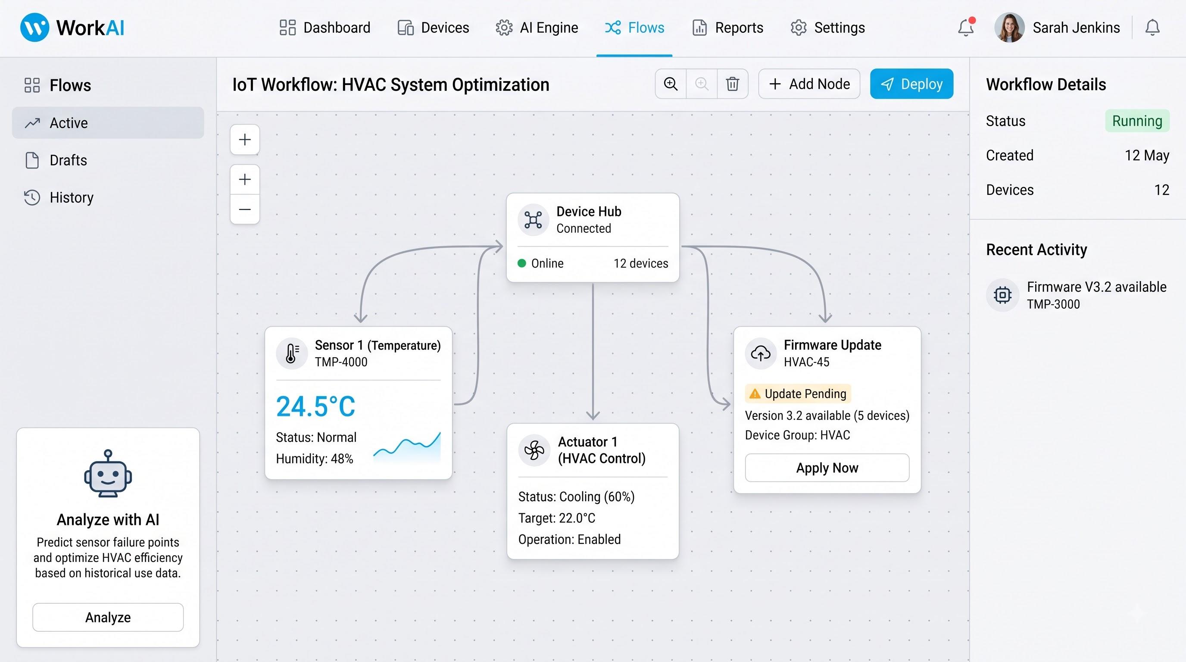Click the topmost plus button on canvas

[x=245, y=140]
